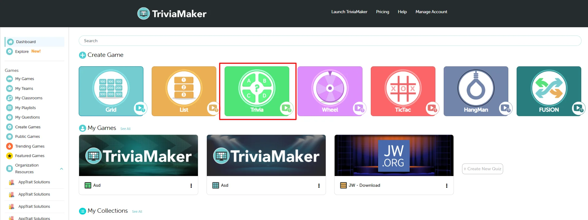Click the My Playlists sidebar icon
The height and width of the screenshot is (220, 588).
click(x=9, y=108)
